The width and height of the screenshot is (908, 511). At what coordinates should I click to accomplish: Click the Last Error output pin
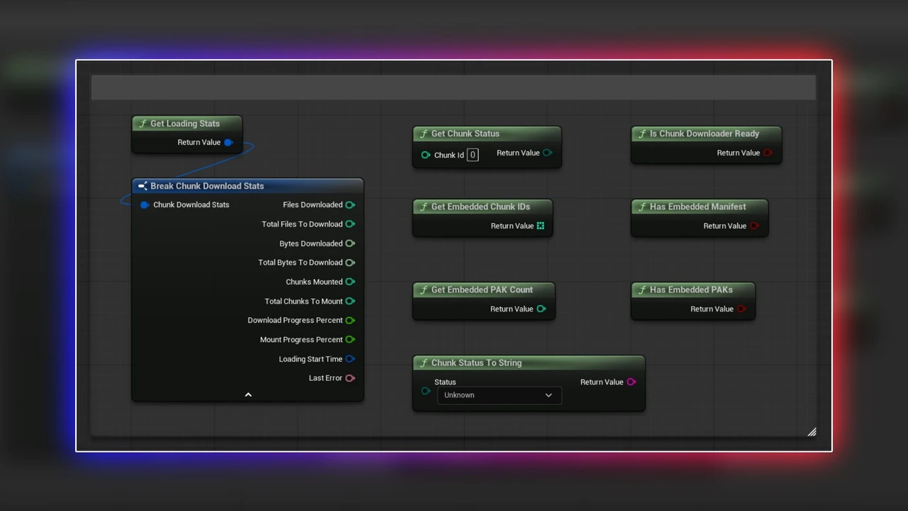[350, 378]
